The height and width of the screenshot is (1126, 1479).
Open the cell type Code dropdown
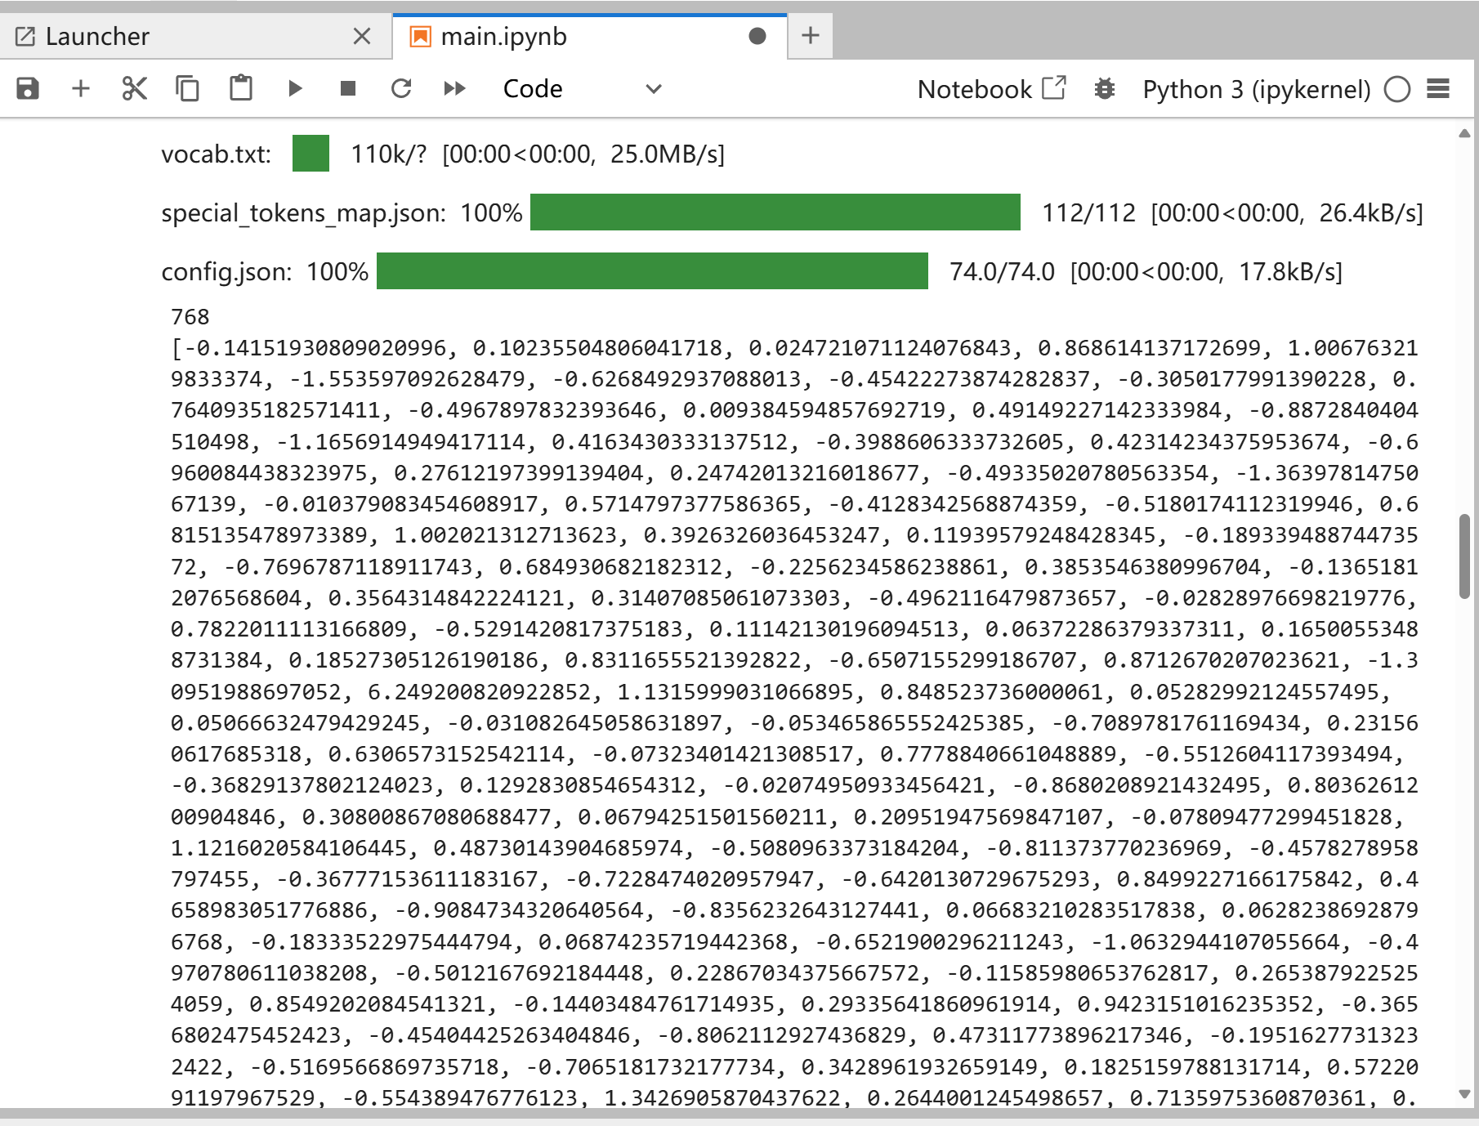point(581,88)
